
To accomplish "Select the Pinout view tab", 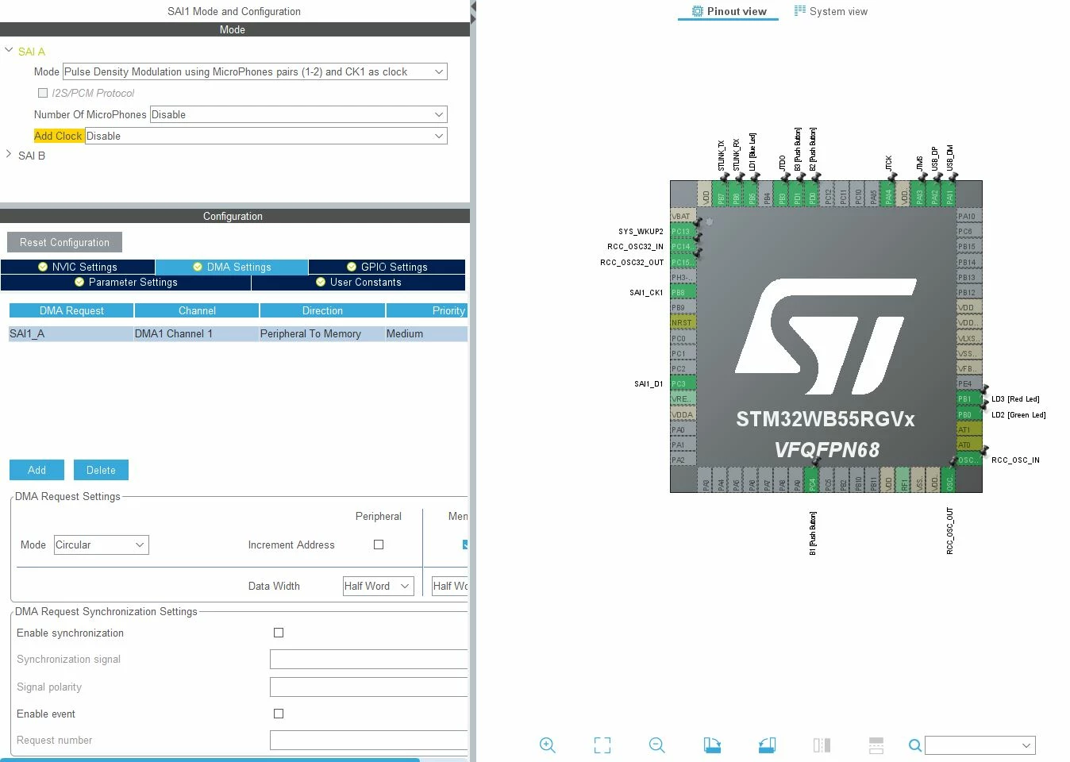I will [729, 11].
